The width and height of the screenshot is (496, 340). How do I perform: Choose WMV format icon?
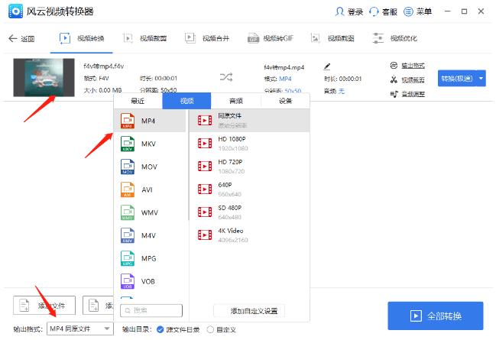click(128, 212)
